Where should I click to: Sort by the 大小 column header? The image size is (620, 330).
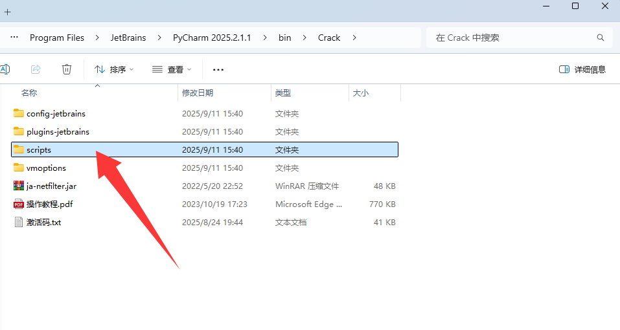tap(361, 93)
